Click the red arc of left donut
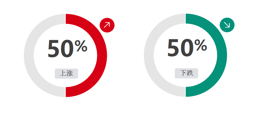256x116 pixels. [x=102, y=55]
